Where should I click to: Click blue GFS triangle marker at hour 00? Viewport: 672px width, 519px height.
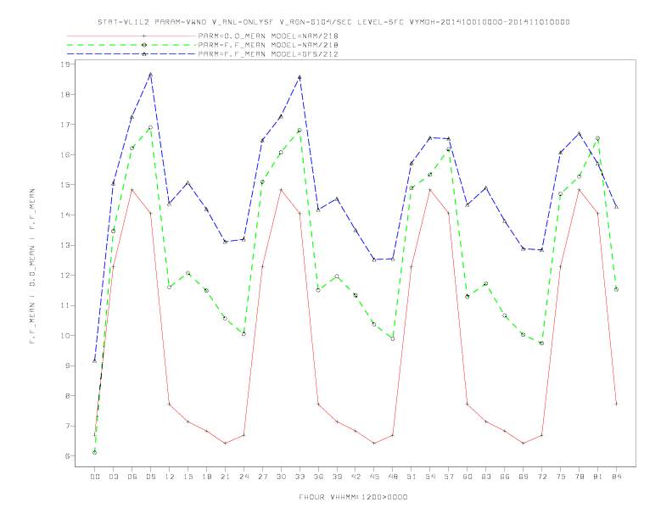(x=95, y=361)
